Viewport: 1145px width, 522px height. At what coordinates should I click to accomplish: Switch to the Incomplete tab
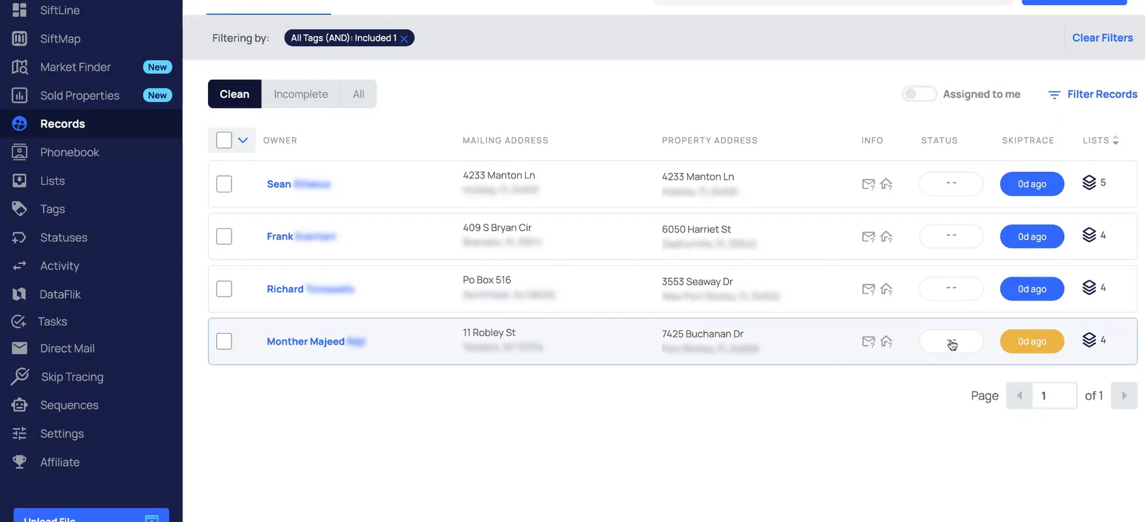(x=301, y=94)
